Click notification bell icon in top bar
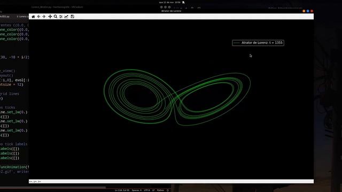This screenshot has height=192, width=342. point(183,2)
